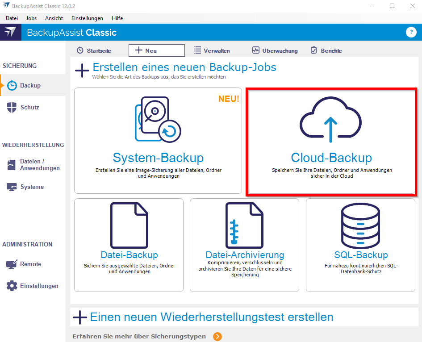Switch to the Verwalten tab
Screen dimensions: 422x342
(x=212, y=51)
